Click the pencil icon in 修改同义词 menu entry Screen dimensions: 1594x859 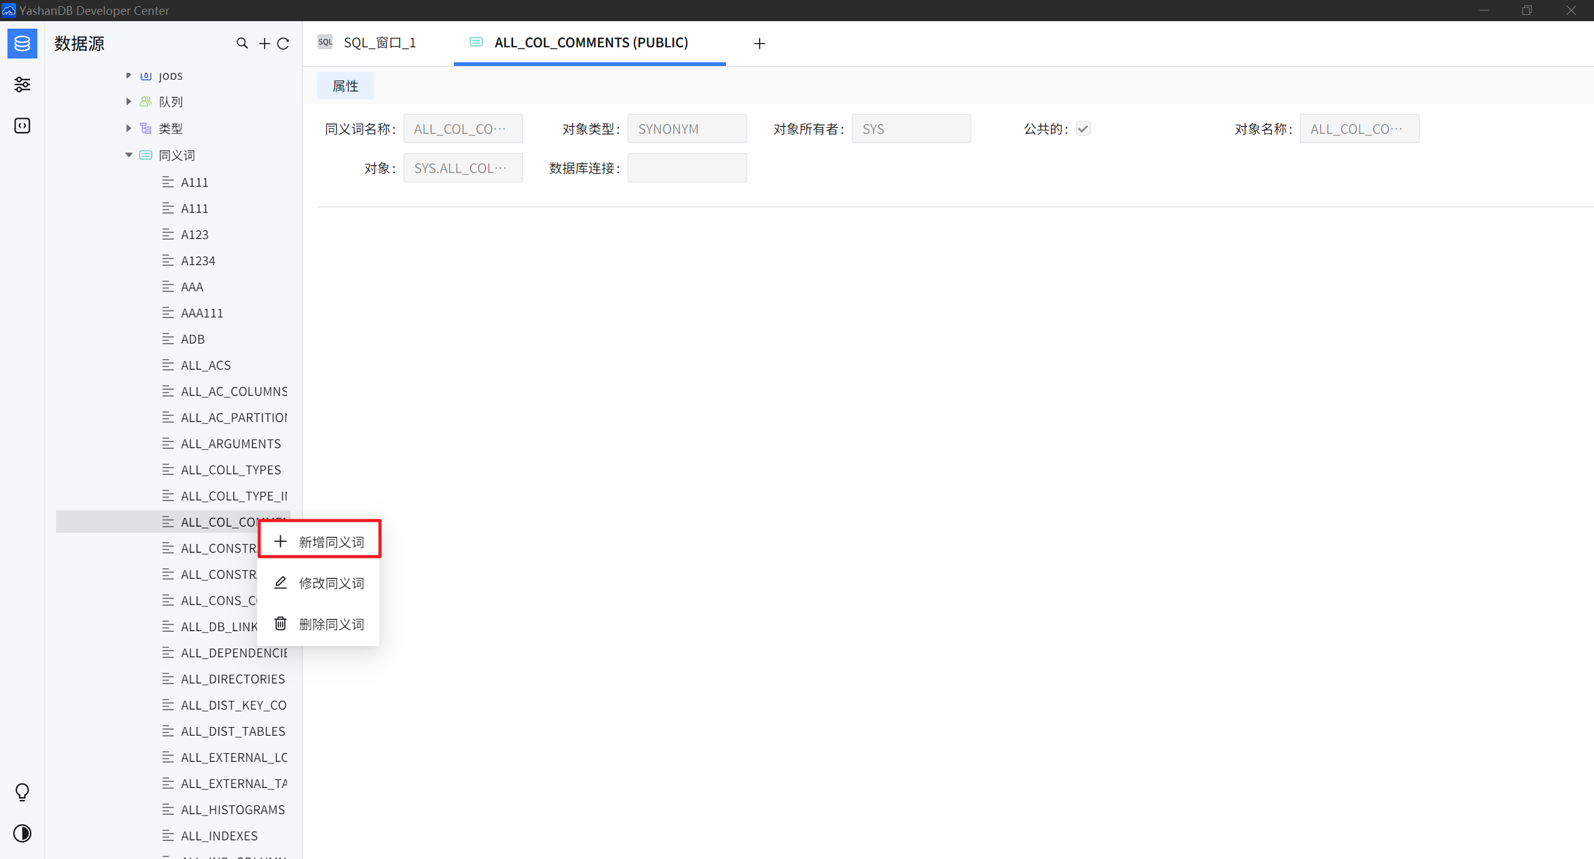pyautogui.click(x=281, y=583)
